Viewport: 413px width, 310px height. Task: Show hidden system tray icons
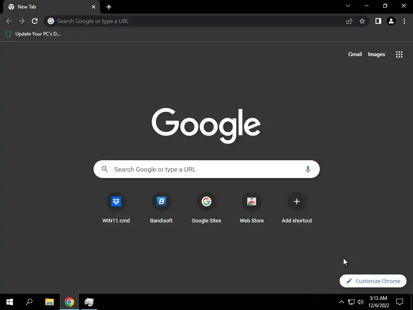[x=341, y=302]
